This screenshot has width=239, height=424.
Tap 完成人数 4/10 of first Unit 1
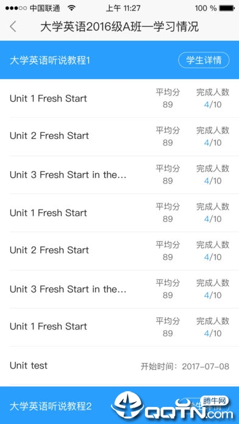click(x=213, y=99)
